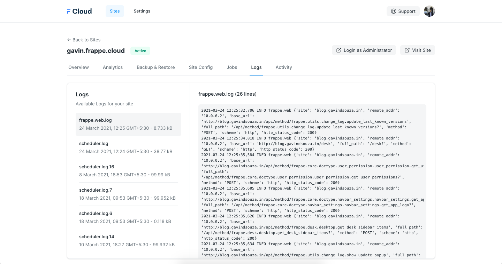Click the Support lifebuoy icon
Image resolution: width=502 pixels, height=264 pixels.
click(x=394, y=11)
